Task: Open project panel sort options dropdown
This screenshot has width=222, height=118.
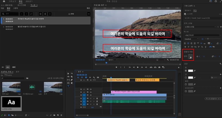Action: click(27, 115)
